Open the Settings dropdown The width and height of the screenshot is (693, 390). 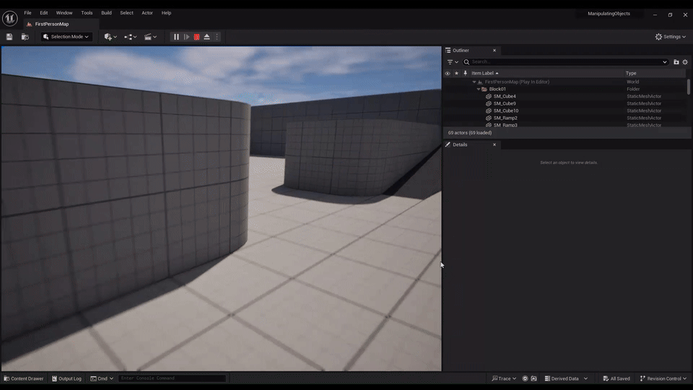pos(671,37)
